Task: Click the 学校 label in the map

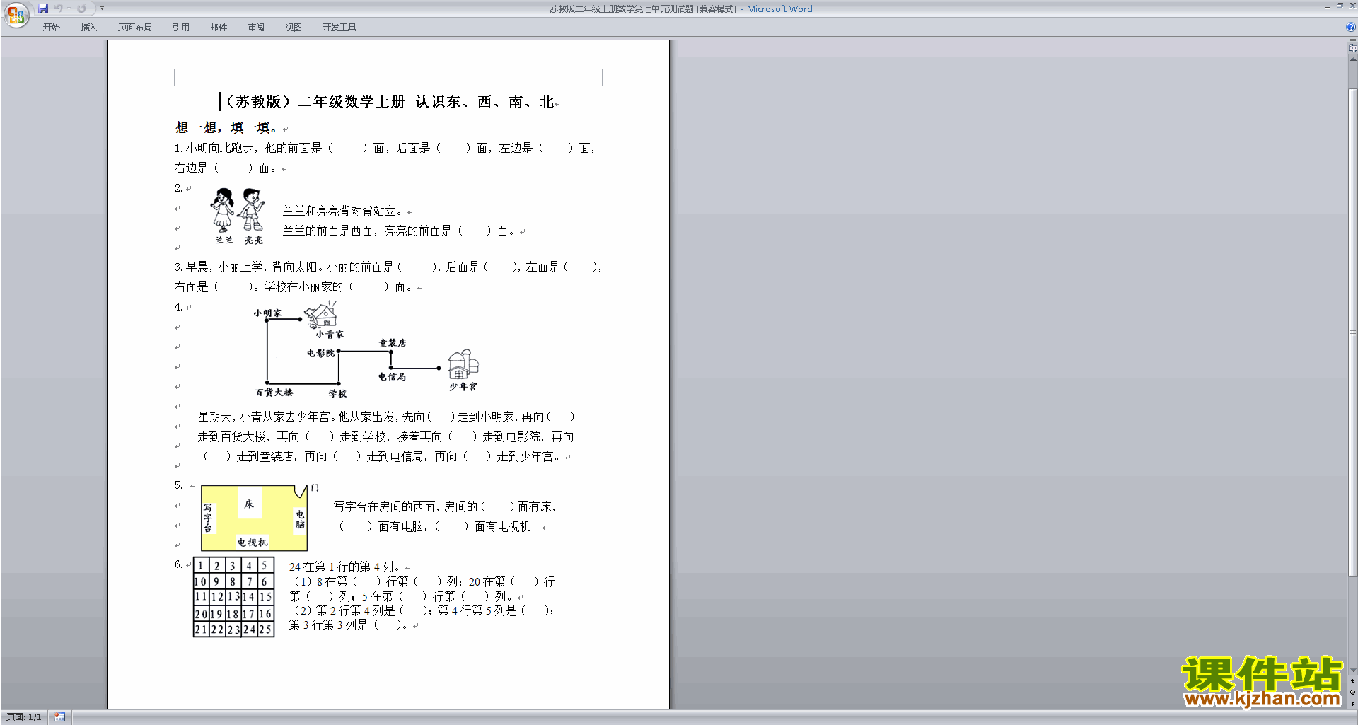Action: coord(337,393)
